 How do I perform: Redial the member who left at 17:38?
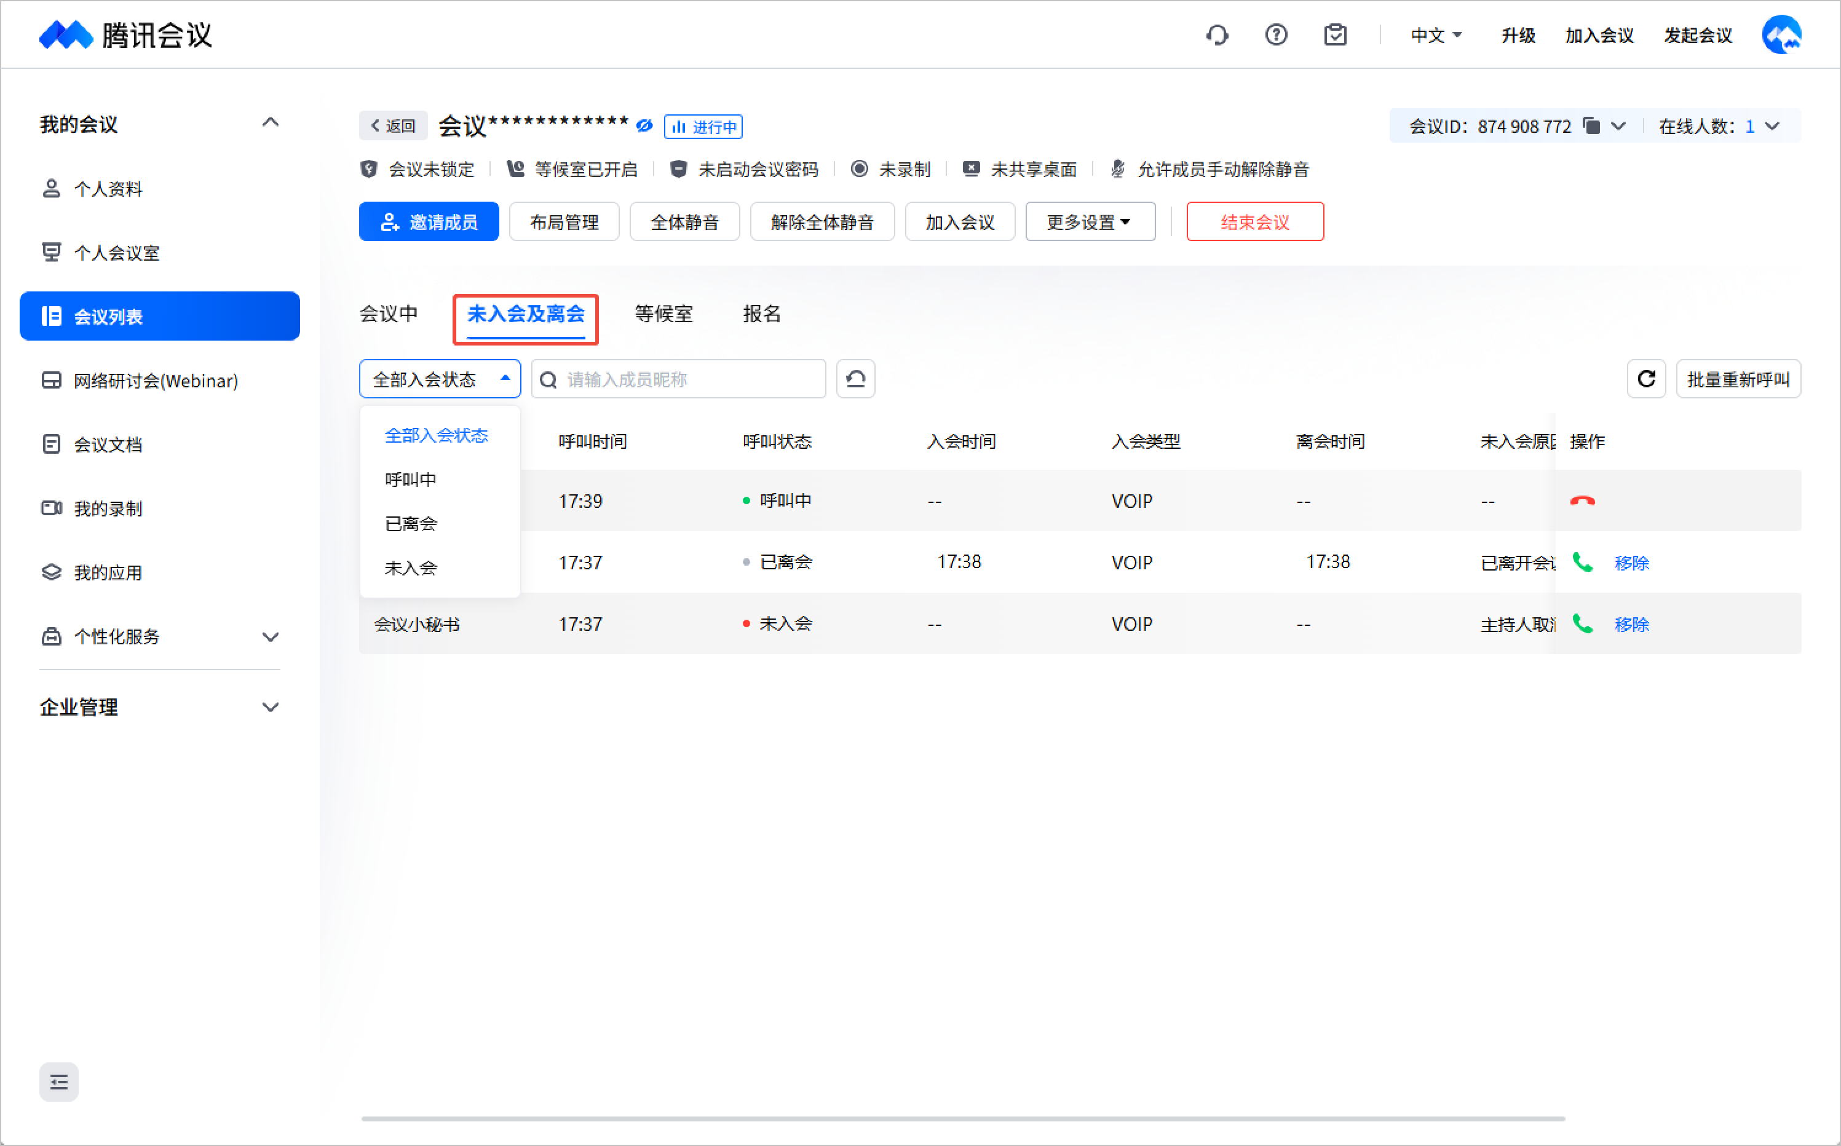click(x=1583, y=563)
